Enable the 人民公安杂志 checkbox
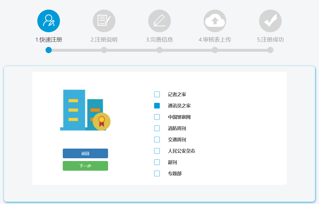This screenshot has height=204, width=319. [157, 151]
